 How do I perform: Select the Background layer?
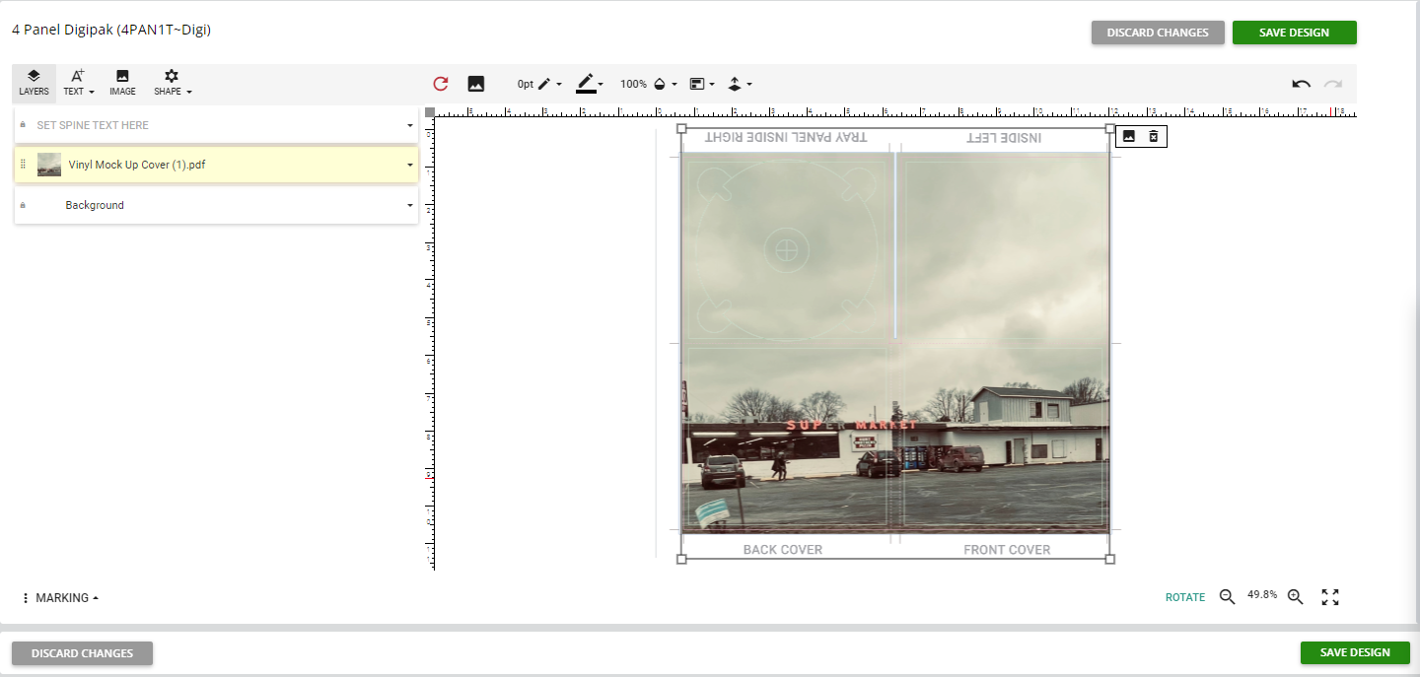[x=216, y=205]
